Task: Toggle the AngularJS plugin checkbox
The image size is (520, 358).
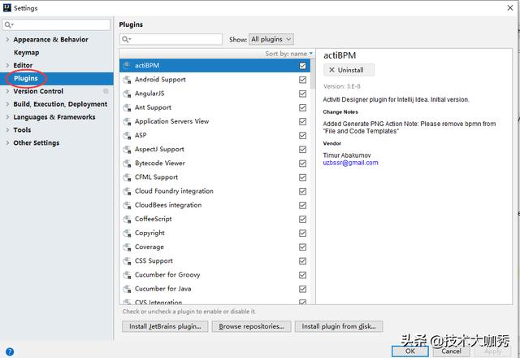Action: (x=302, y=94)
